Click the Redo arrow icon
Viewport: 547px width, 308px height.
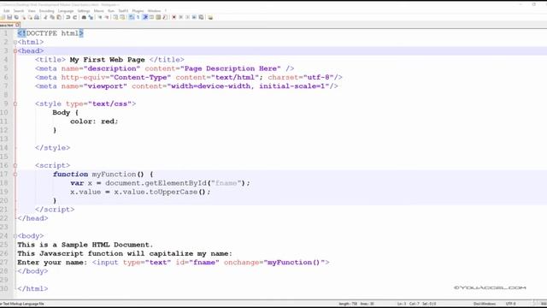[75, 17]
